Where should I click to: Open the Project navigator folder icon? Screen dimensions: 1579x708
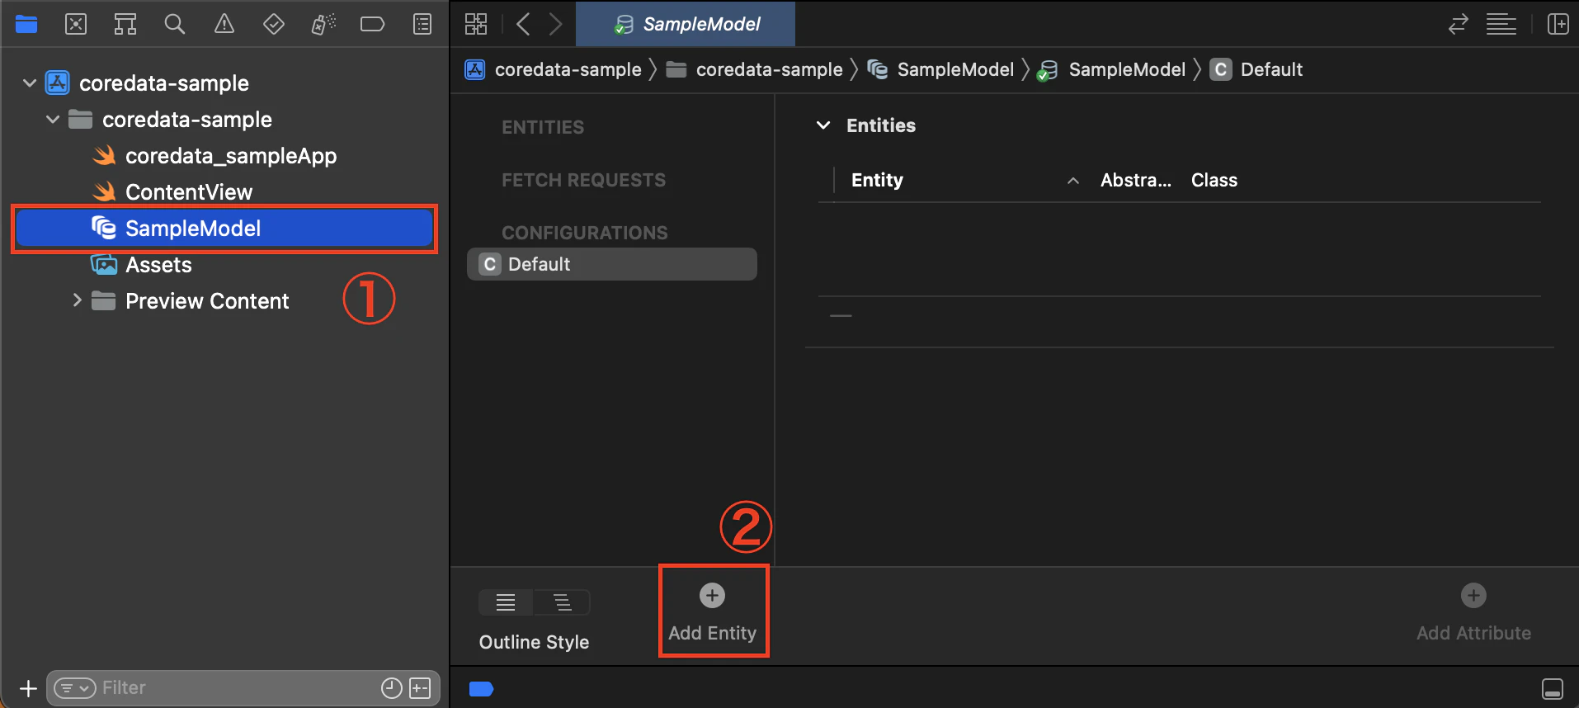point(26,24)
